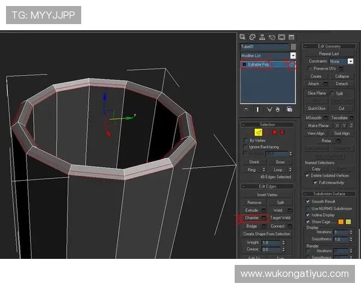Select Element sub-object level icon
The width and height of the screenshot is (361, 289).
282,132
